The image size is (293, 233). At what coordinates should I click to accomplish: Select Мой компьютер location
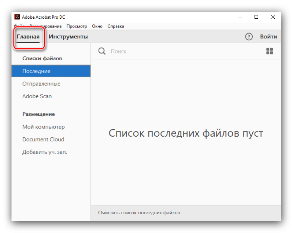pos(44,127)
